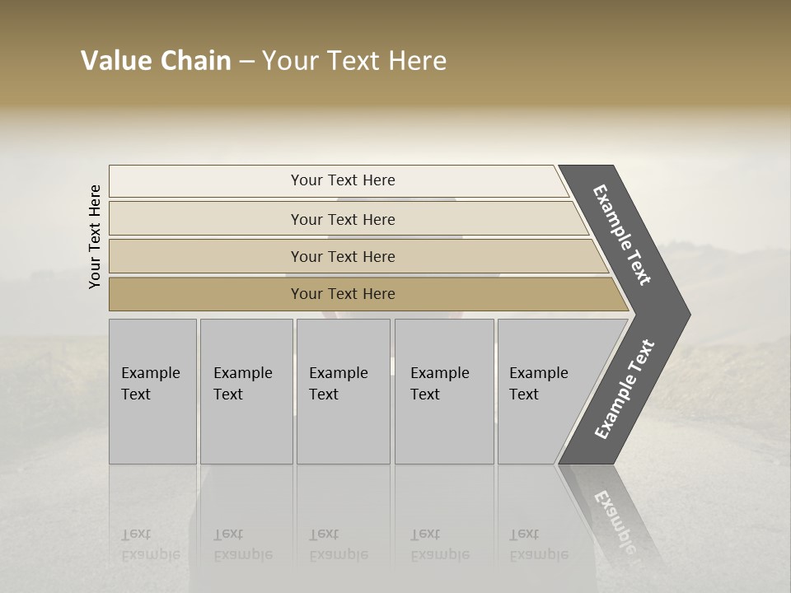The width and height of the screenshot is (791, 593).
Task: Select the lower dark arrow 'Example Text' label
Action: click(x=624, y=389)
